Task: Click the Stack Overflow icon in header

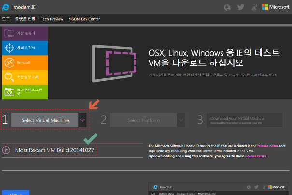Action: pos(254,7)
